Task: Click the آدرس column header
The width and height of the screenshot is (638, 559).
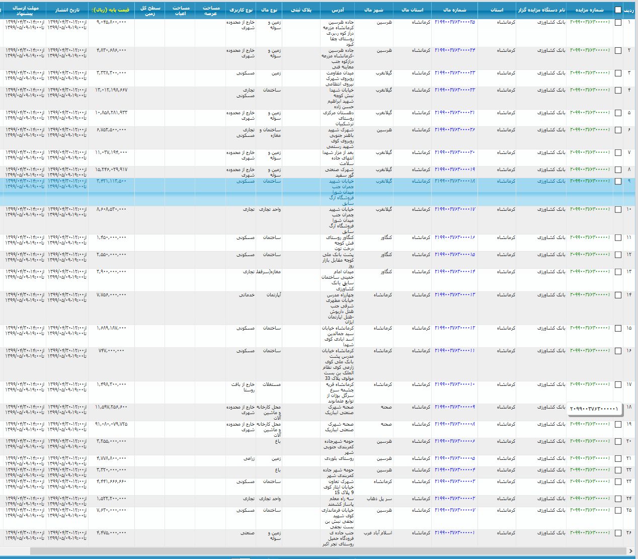Action: point(338,10)
